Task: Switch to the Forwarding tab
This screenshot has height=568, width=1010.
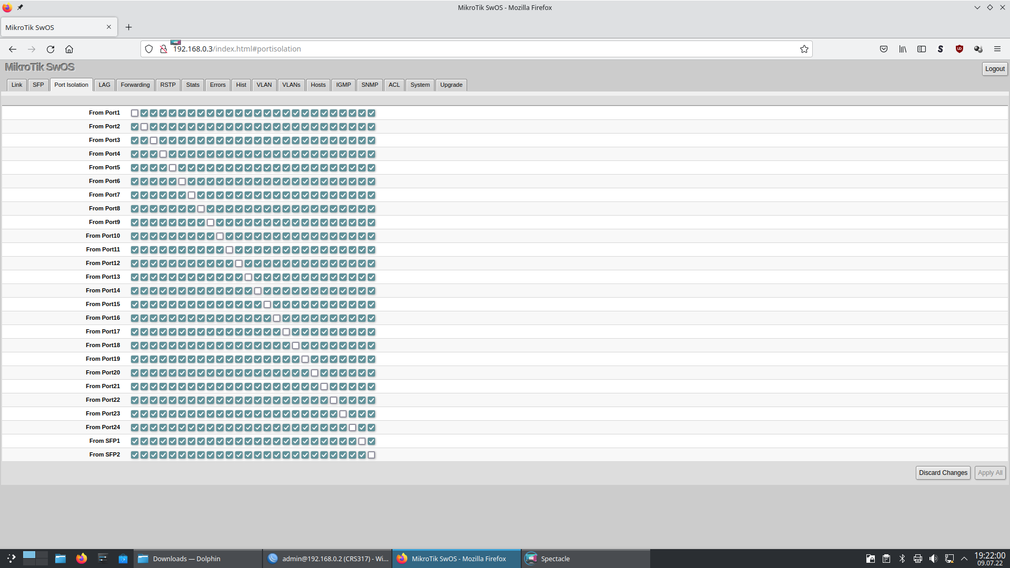Action: tap(135, 85)
